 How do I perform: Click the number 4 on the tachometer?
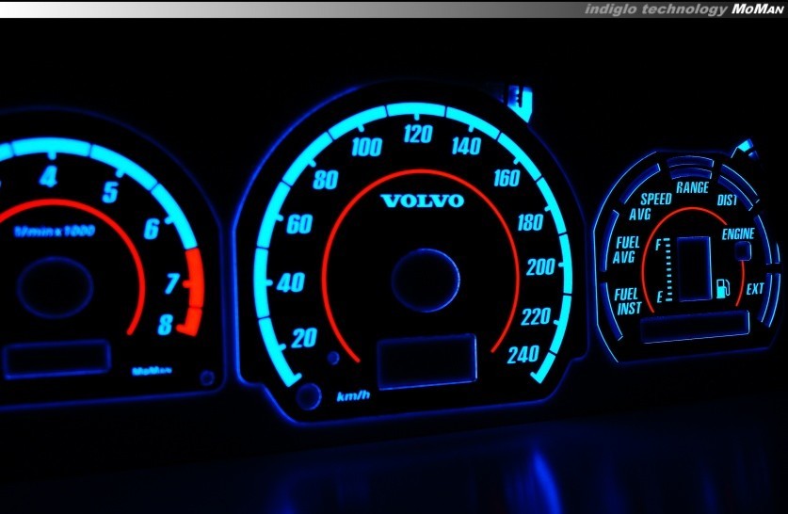(x=49, y=177)
